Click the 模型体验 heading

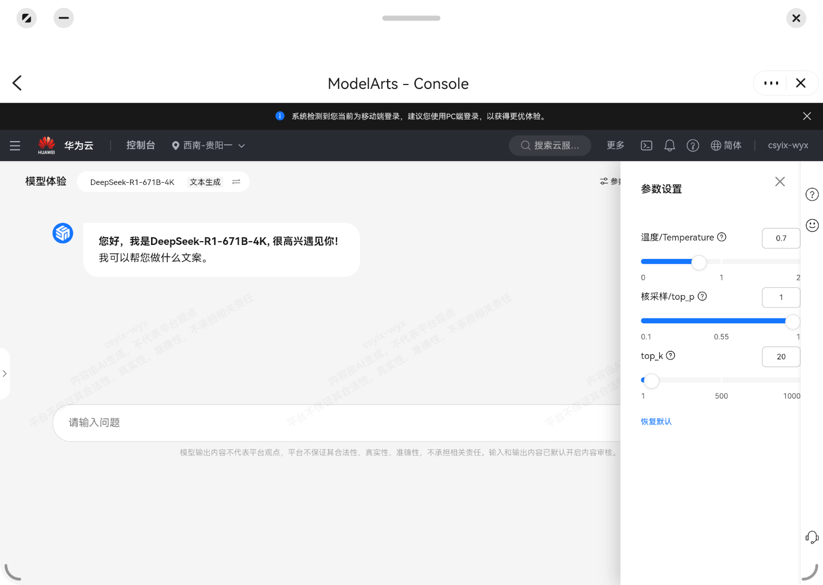click(x=46, y=182)
